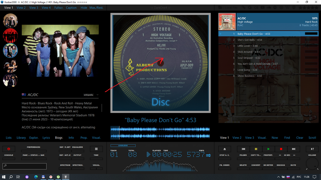This screenshot has width=321, height=180.
Task: Skip to the previous track
Action: [x=243, y=149]
